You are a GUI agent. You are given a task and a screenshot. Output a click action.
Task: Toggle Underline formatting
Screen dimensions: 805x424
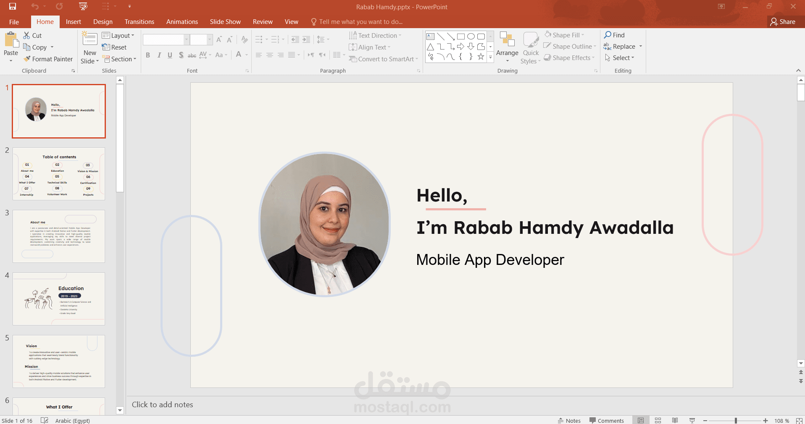point(170,55)
